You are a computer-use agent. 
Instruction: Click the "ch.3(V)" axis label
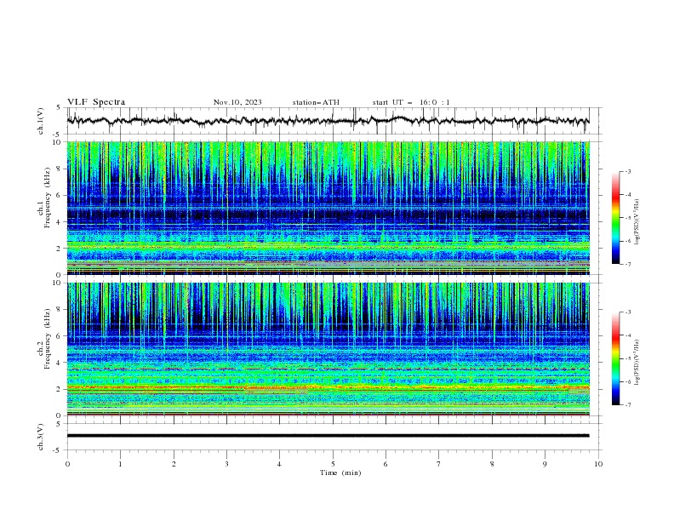pos(41,437)
